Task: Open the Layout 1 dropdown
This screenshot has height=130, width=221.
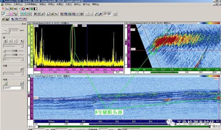Action: (13, 88)
